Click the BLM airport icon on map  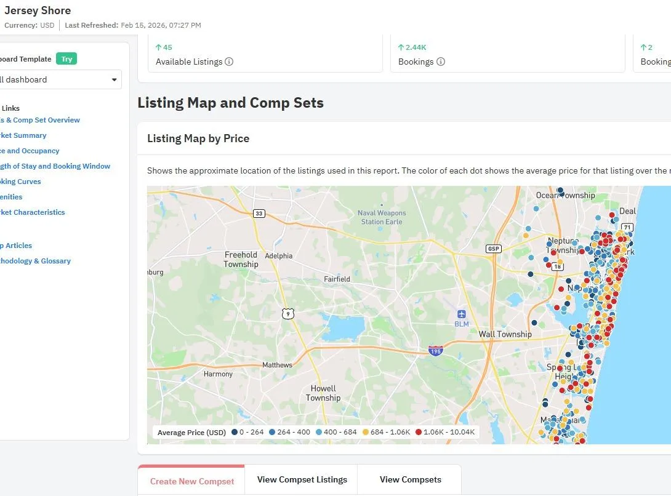pyautogui.click(x=462, y=314)
